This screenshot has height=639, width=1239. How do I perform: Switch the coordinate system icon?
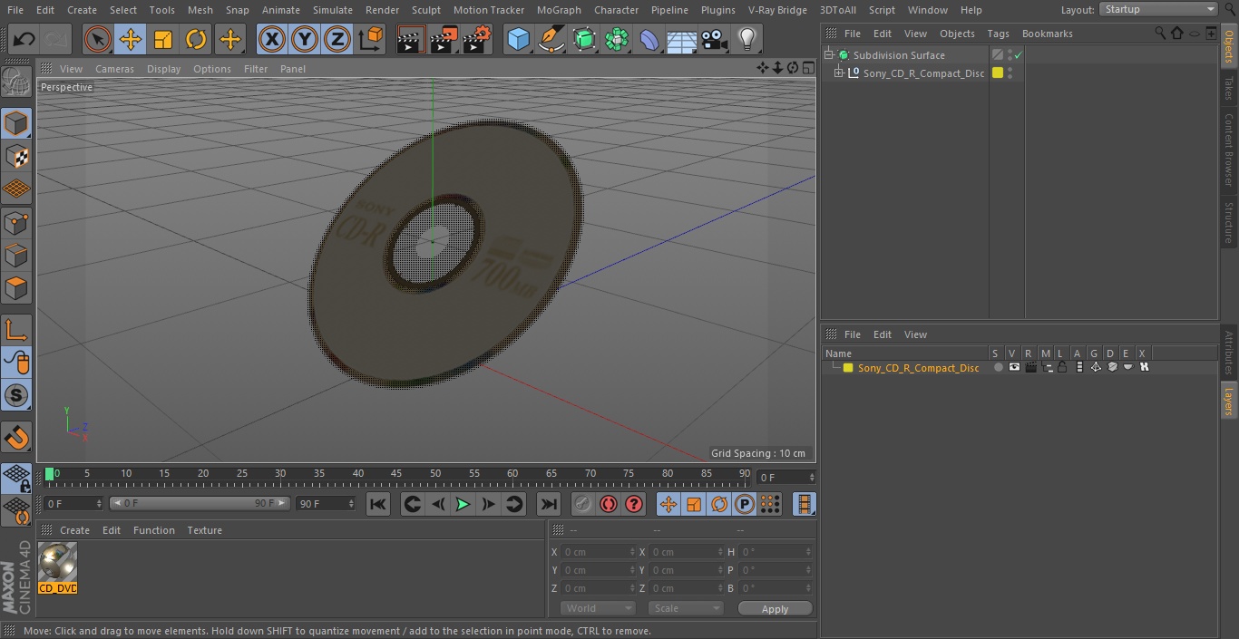click(371, 40)
